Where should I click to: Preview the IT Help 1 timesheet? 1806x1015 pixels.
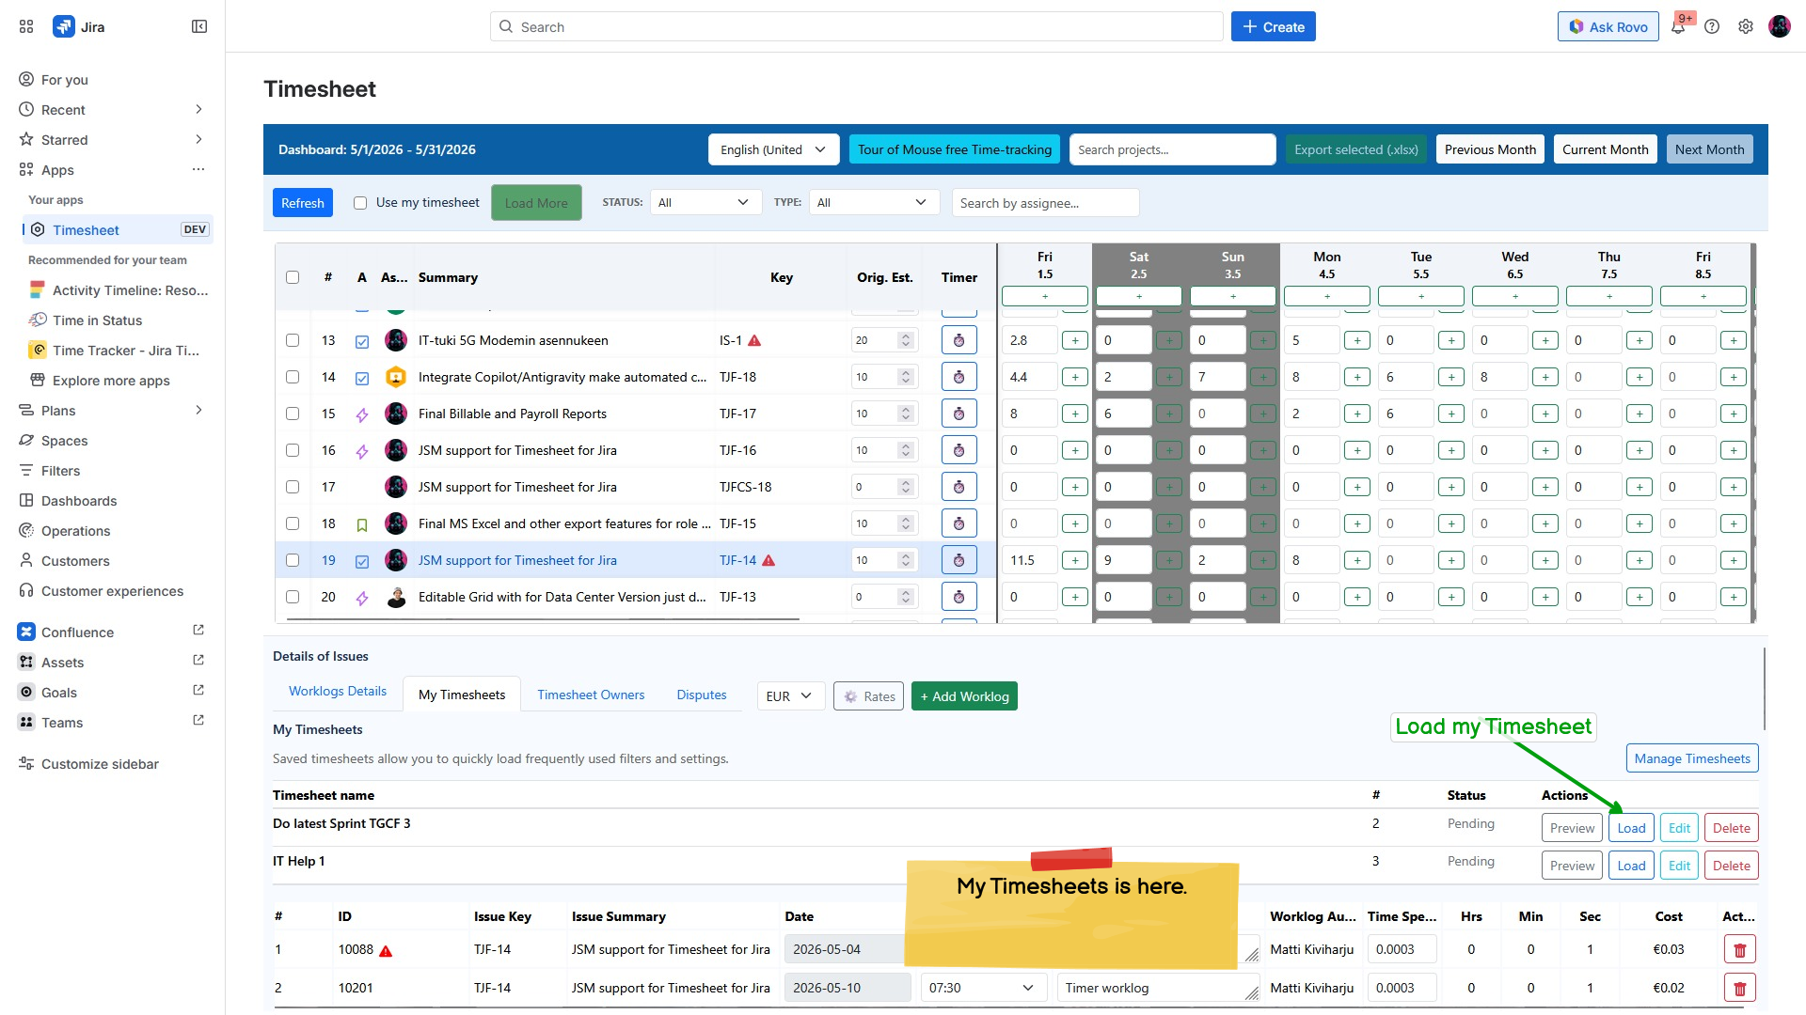(x=1572, y=866)
